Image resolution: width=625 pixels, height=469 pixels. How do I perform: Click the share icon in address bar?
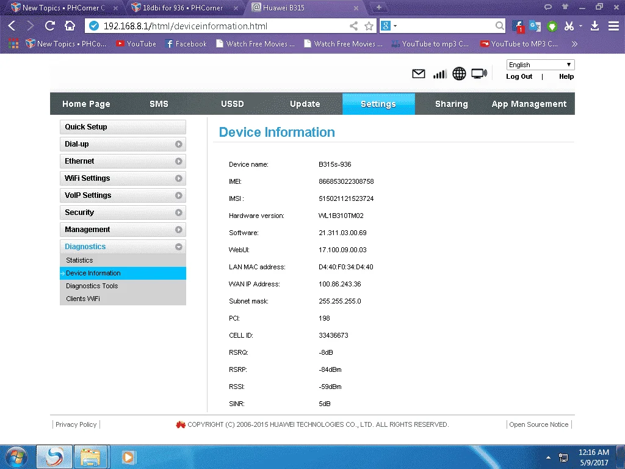(x=353, y=26)
